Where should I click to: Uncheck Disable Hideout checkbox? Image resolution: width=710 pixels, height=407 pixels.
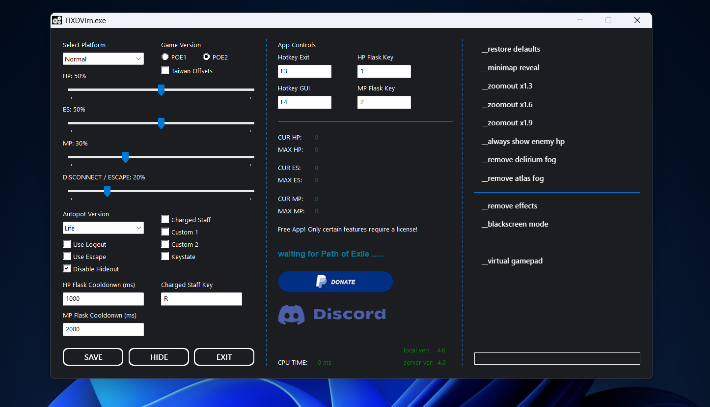click(x=67, y=269)
